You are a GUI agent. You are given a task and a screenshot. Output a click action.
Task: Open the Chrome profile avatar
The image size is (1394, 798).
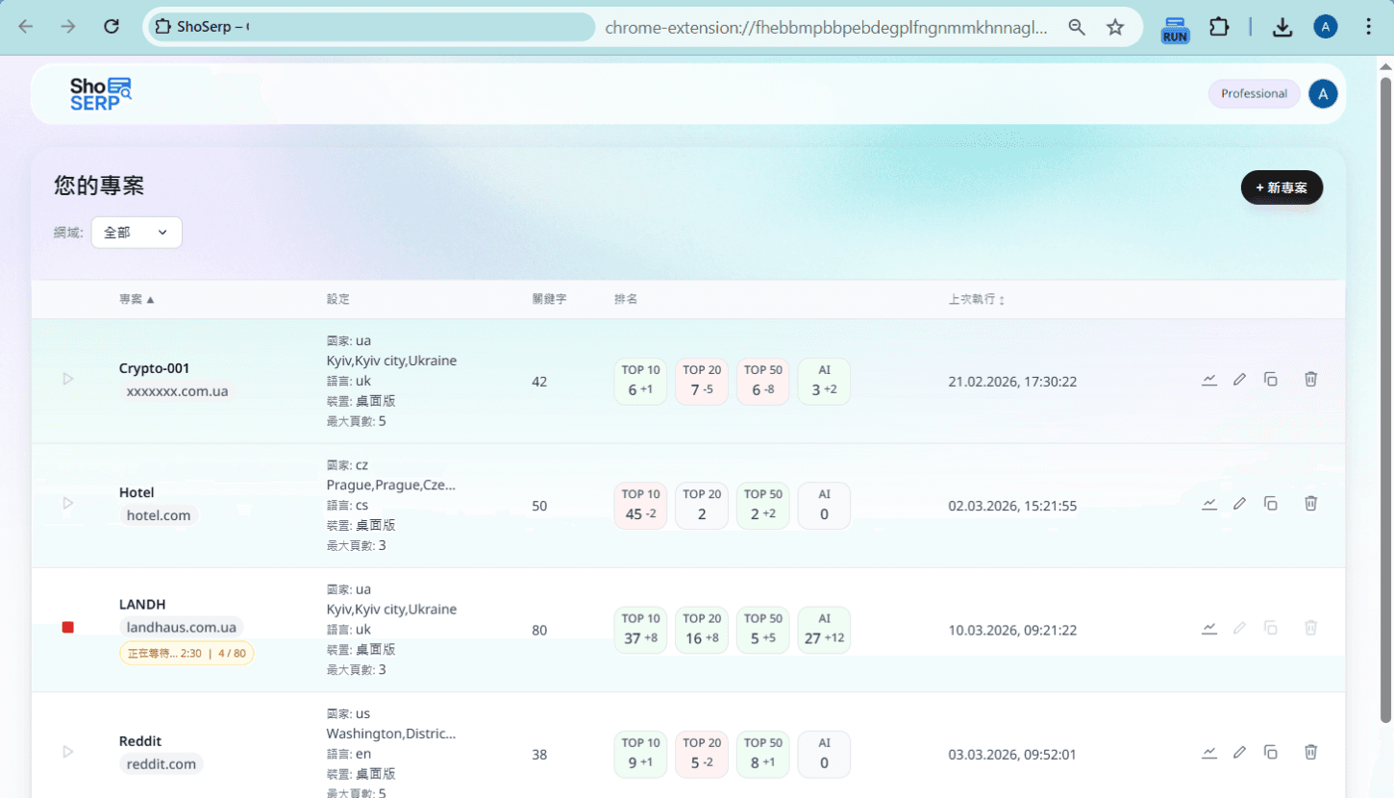click(x=1326, y=27)
